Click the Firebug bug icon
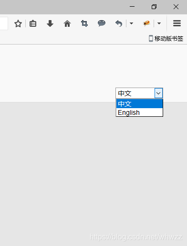The width and height of the screenshot is (187, 246). click(146, 23)
